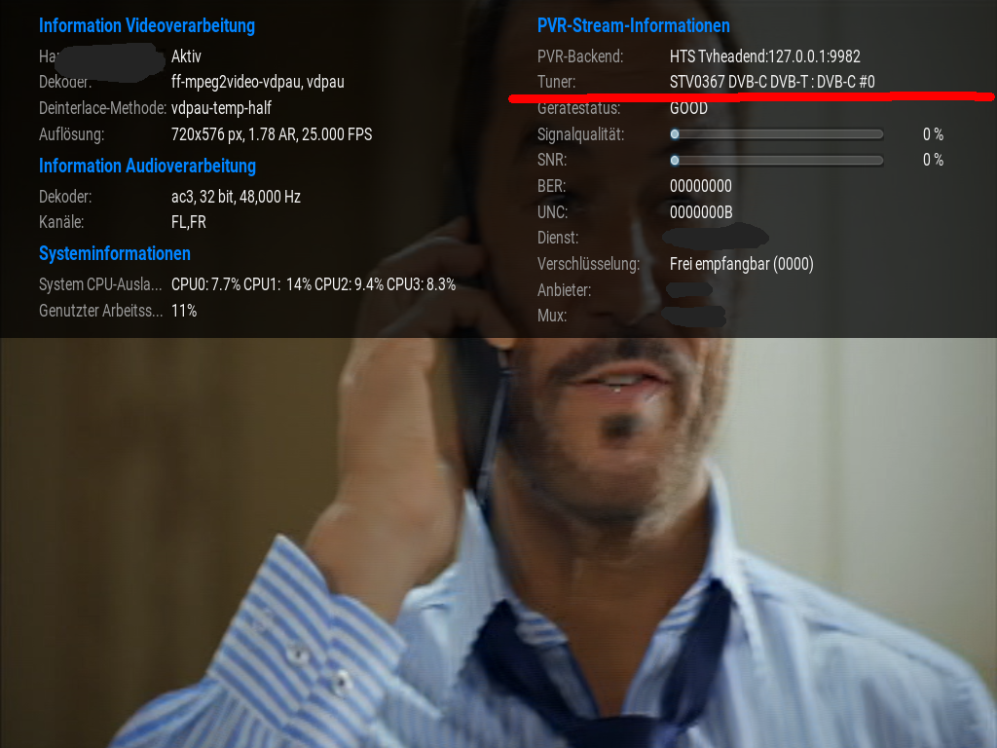
Task: Select the 'FL,FR' channels value
Action: (189, 222)
